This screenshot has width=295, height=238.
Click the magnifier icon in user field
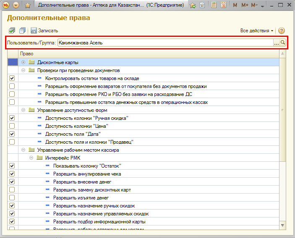point(283,42)
